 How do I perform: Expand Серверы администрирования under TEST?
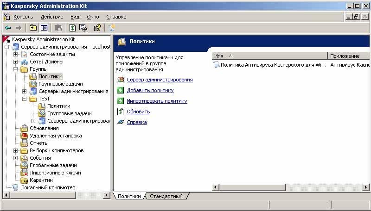(33, 121)
